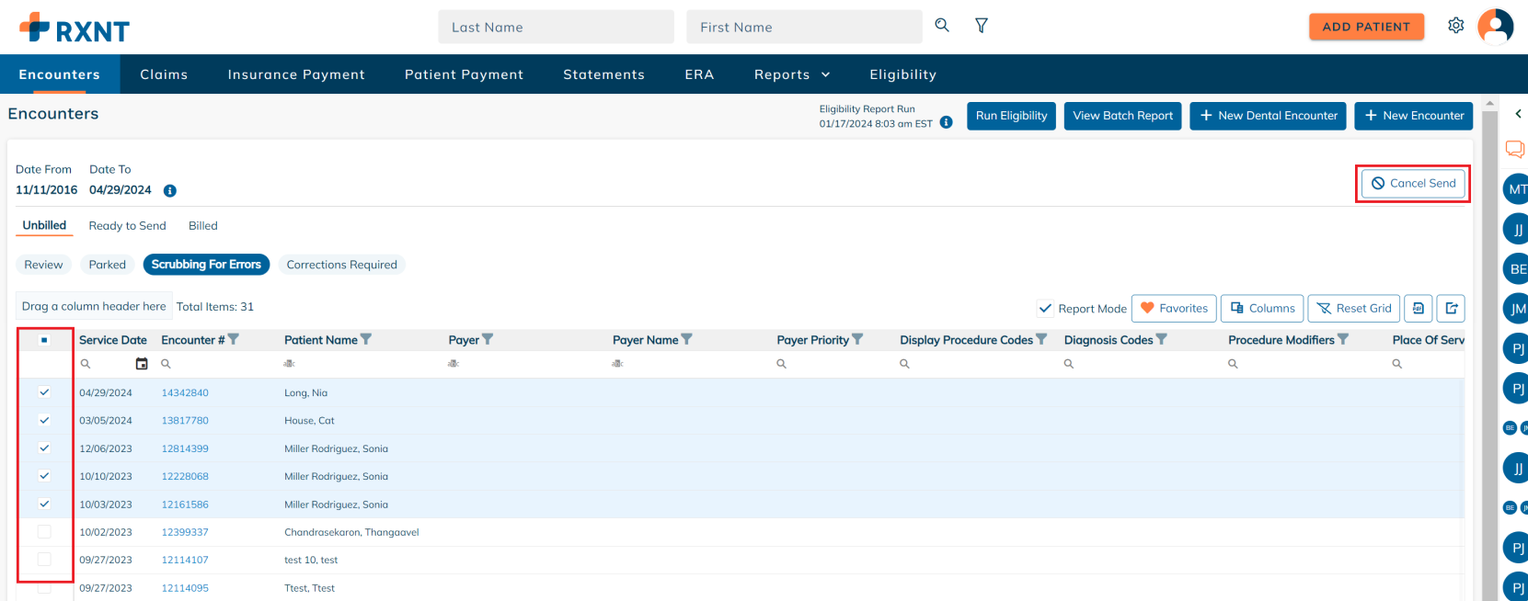Click the date range info icon
Screen dimensions: 1528x601
click(x=170, y=191)
